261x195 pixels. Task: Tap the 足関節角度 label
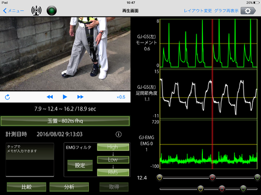pos(146,93)
